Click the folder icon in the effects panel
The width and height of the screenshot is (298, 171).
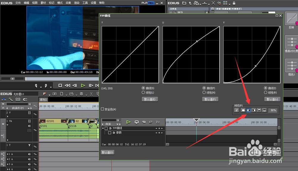click(184, 3)
